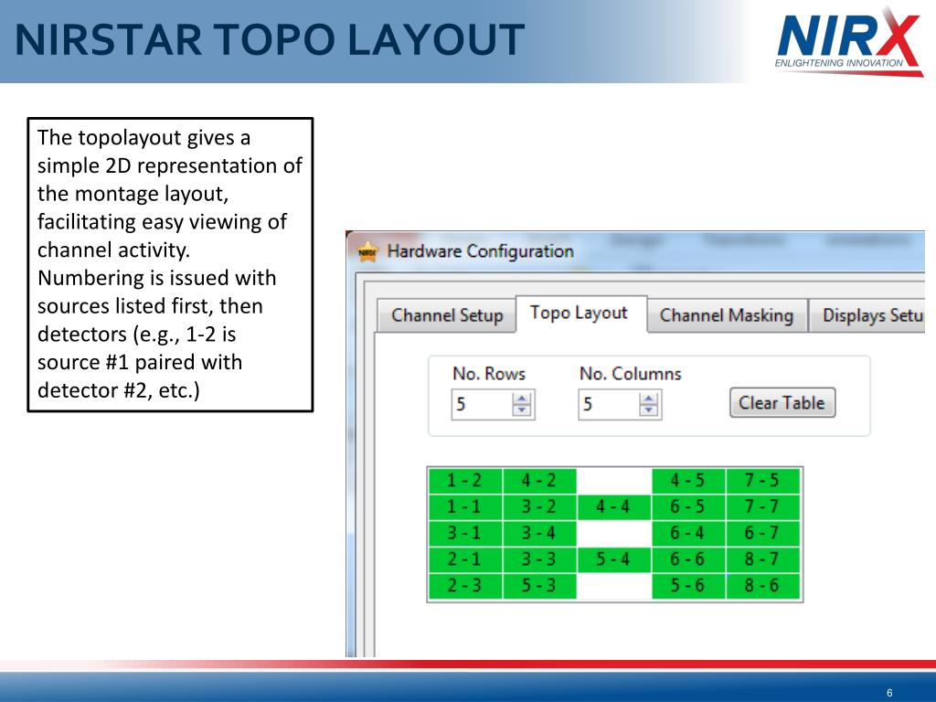
Task: Select topo cell 1 - 2
Action: [465, 481]
